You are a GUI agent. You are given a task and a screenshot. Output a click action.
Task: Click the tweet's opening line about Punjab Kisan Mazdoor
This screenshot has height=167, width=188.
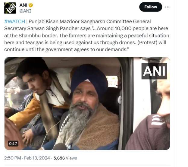click(90, 22)
